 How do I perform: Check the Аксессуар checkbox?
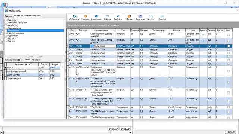[6, 25]
